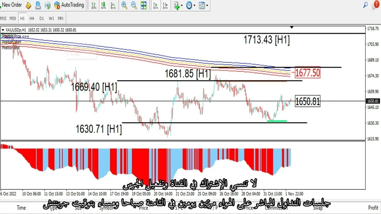381x214 pixels.
Task: Sort orders by the Profit column
Action: [x=373, y=208]
